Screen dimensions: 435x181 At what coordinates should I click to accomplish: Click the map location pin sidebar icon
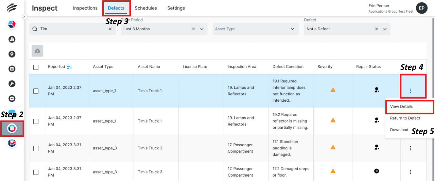tap(12, 54)
